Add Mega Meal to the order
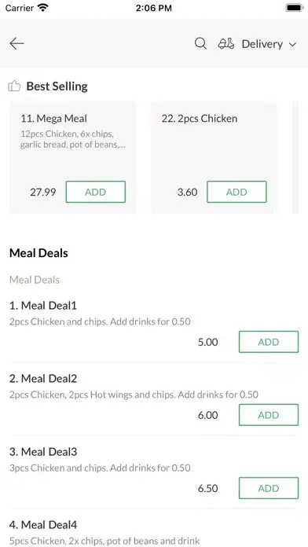This screenshot has height=547, width=308. coord(96,192)
